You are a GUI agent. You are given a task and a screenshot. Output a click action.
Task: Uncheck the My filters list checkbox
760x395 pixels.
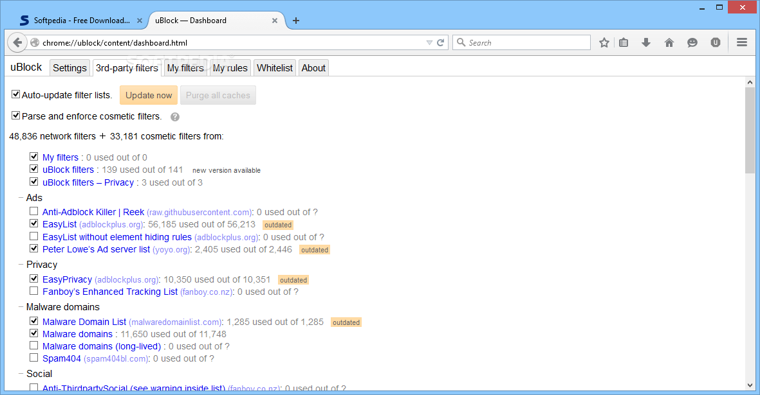[x=33, y=156]
